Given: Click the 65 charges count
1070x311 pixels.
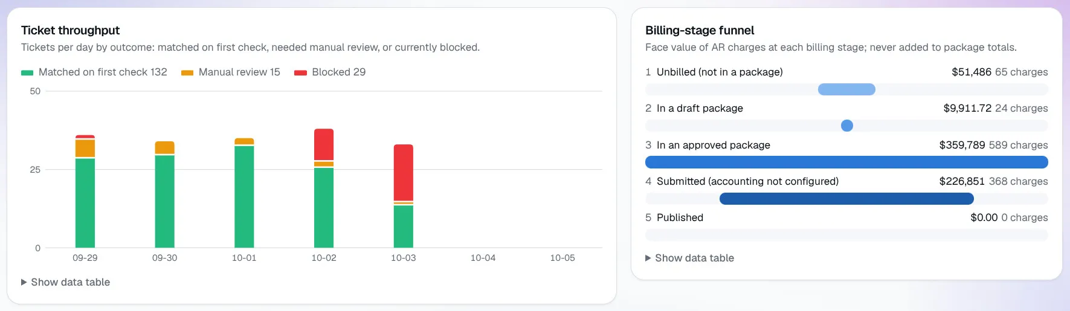Looking at the screenshot, I should click(1022, 72).
